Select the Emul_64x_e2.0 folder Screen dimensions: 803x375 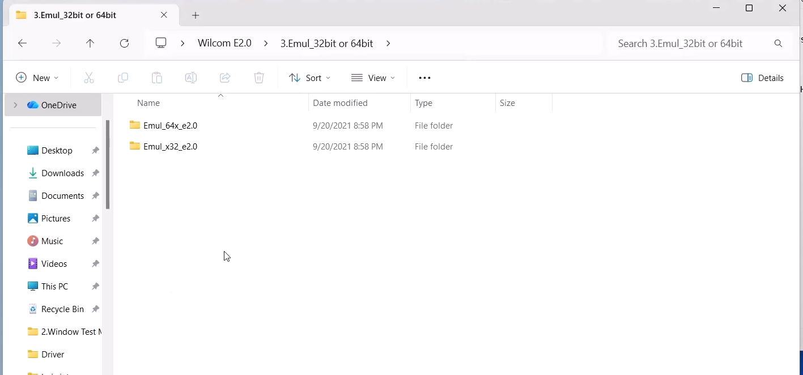click(x=170, y=125)
